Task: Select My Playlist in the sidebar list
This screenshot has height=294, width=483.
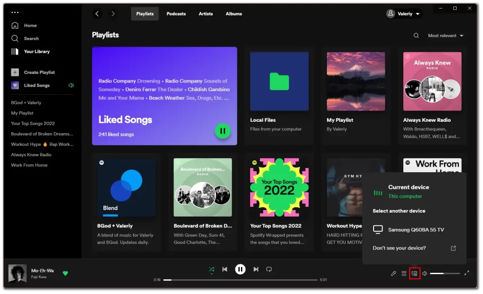Action: point(22,113)
